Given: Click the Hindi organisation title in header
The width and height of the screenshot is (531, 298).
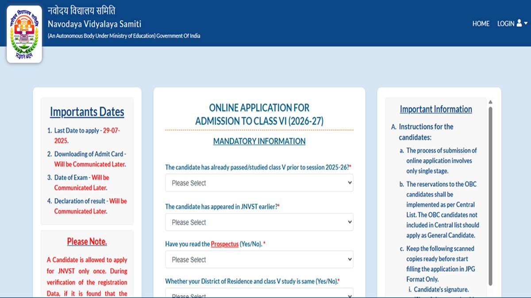Looking at the screenshot, I should click(x=81, y=11).
